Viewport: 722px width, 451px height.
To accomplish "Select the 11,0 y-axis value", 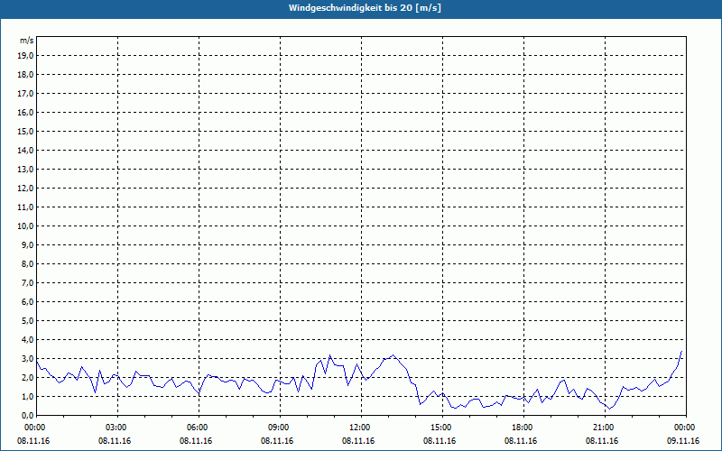I will point(25,207).
